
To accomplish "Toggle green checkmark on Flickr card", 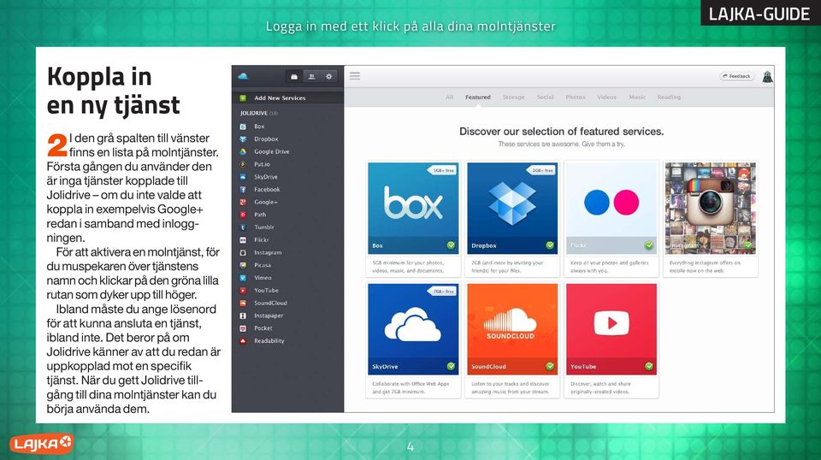I will [649, 245].
